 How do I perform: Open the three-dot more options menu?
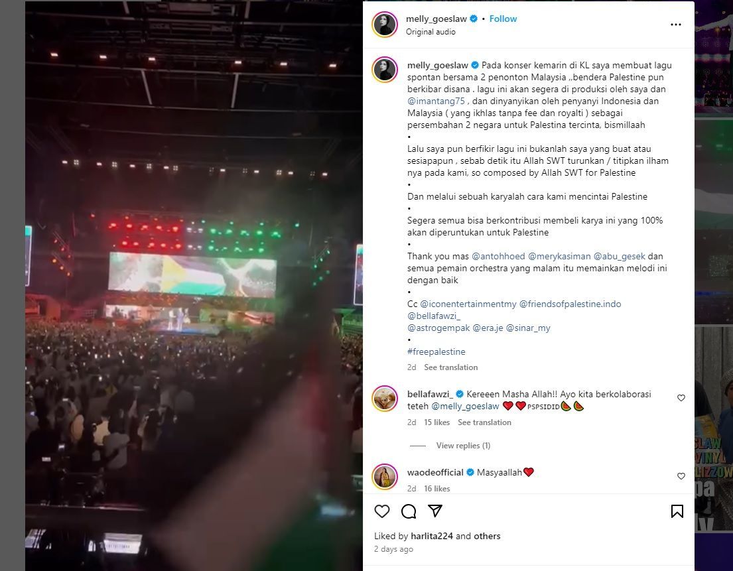coord(675,25)
